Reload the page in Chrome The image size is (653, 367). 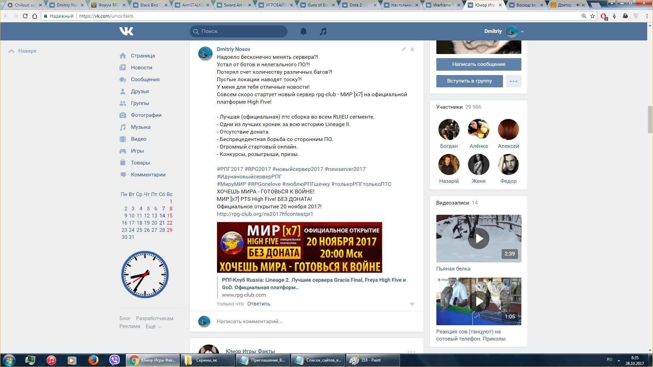coord(25,16)
